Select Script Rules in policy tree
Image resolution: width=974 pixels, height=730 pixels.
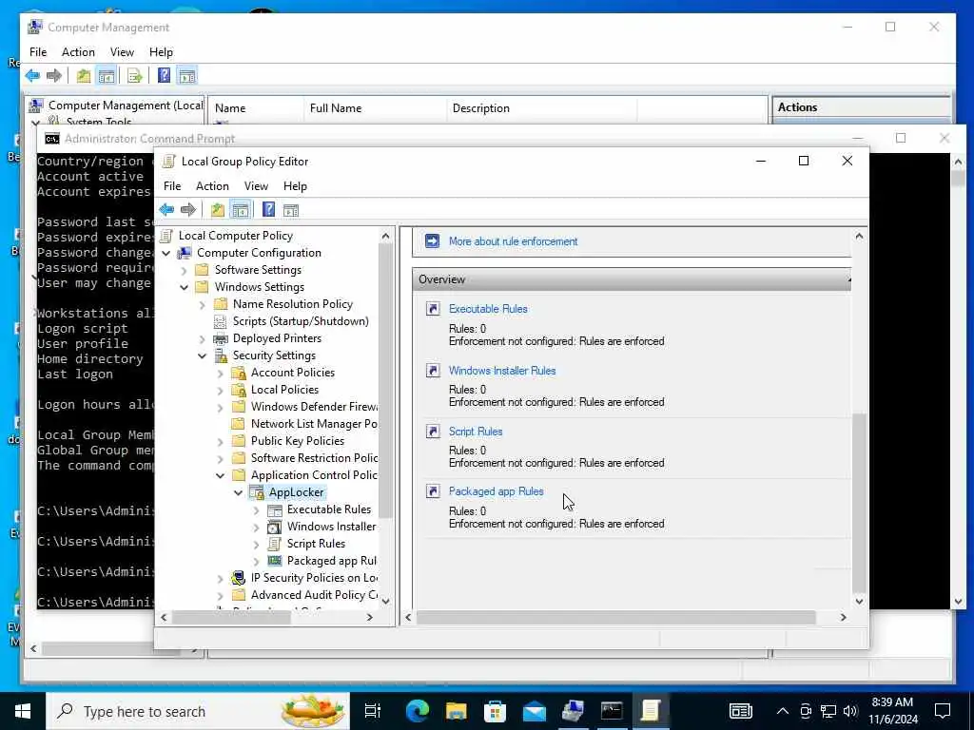point(316,544)
